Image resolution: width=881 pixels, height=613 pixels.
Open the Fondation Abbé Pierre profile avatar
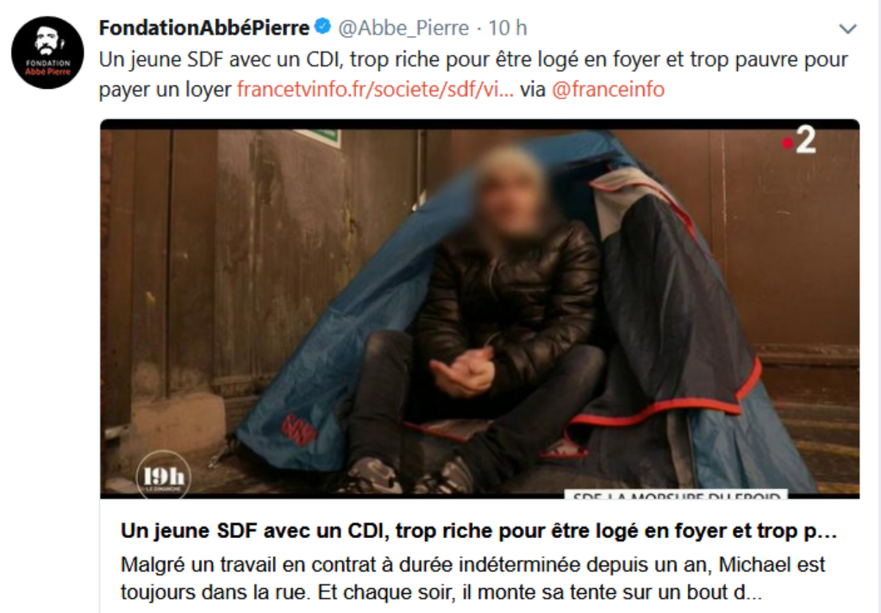[x=48, y=52]
